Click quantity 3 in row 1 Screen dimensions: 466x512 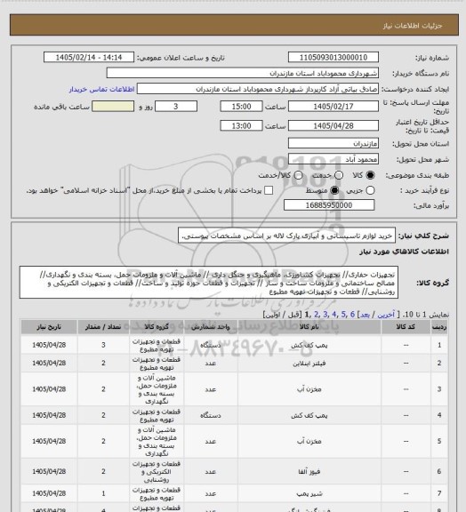point(103,345)
